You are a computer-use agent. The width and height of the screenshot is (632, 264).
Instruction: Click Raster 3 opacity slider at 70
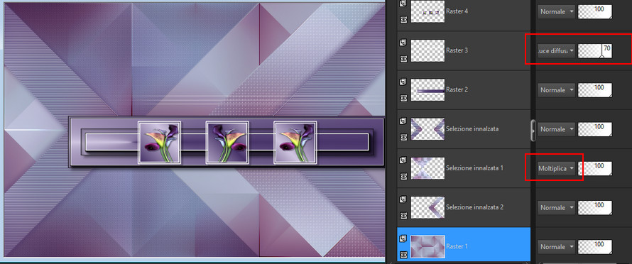coord(594,51)
